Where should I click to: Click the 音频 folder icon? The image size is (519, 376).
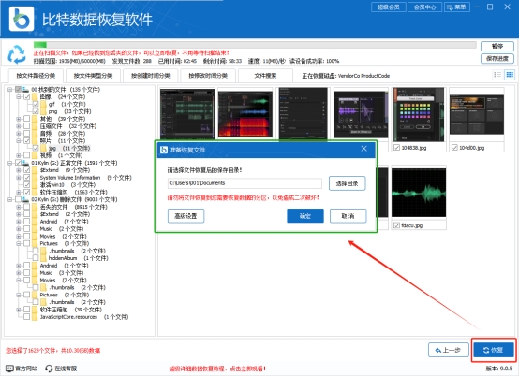(35, 134)
